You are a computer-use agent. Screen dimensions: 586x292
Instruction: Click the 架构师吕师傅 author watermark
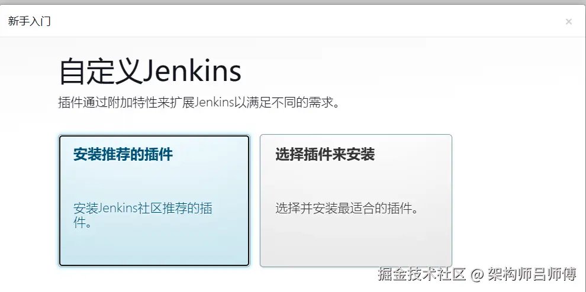click(x=532, y=274)
